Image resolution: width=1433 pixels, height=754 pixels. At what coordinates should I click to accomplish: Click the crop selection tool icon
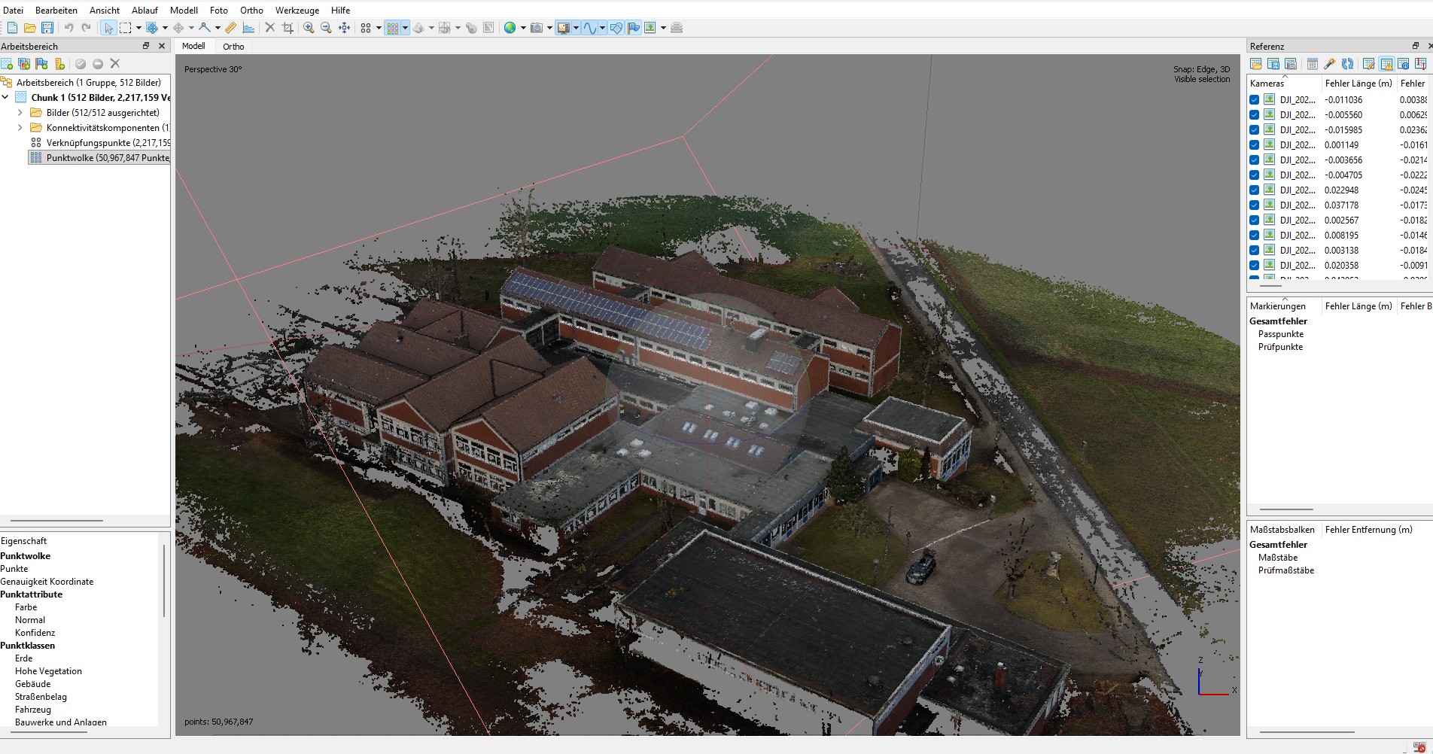pyautogui.click(x=288, y=28)
